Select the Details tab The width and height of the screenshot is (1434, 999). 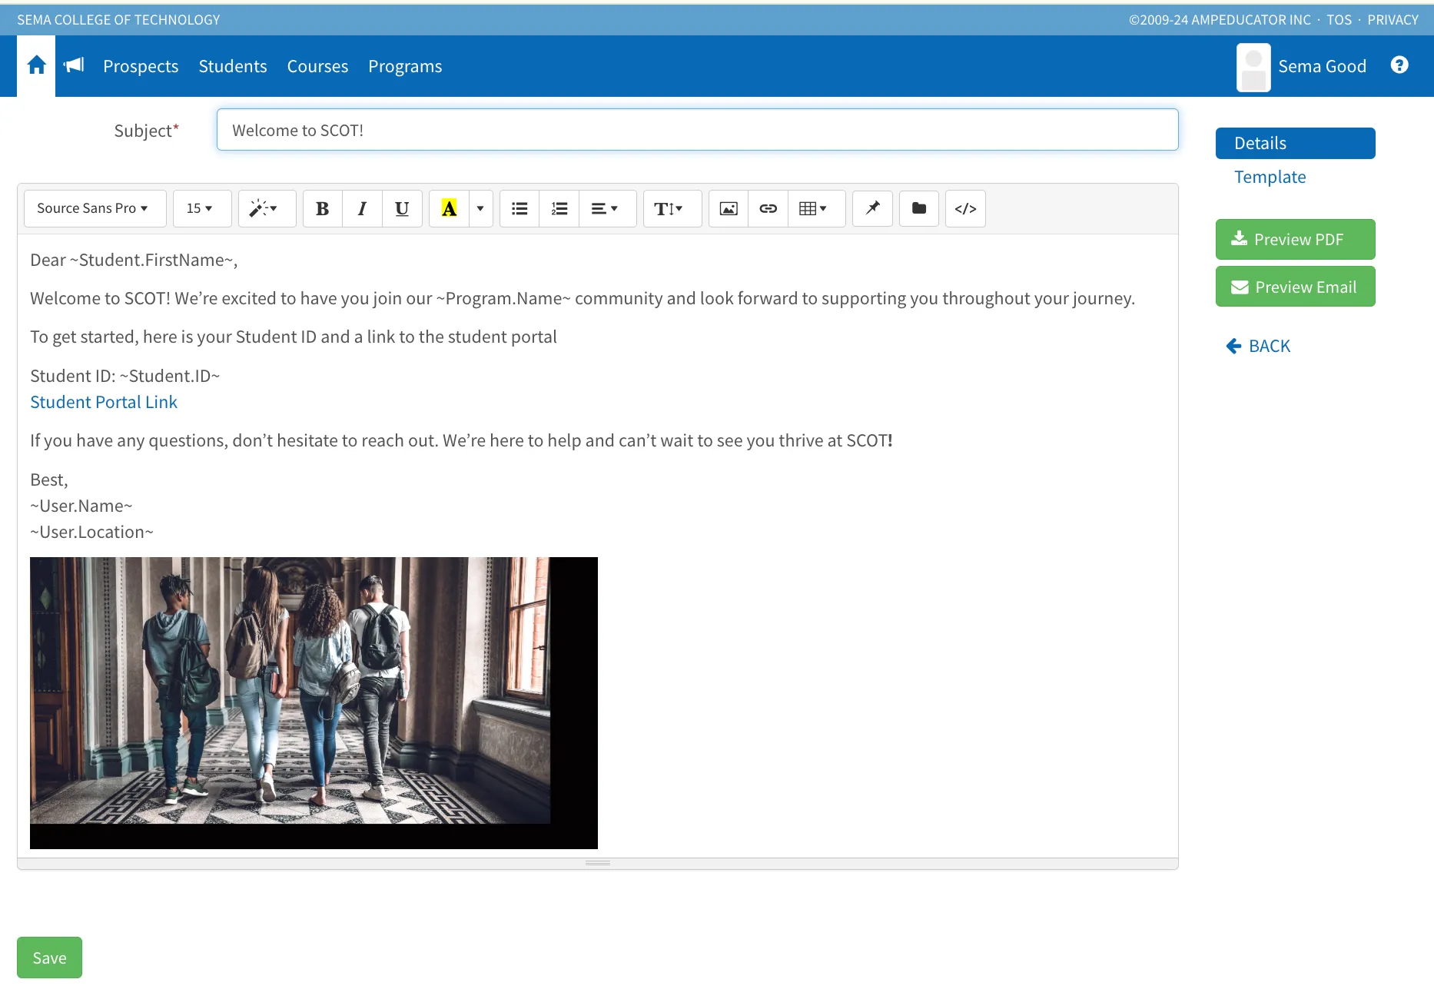1295,143
